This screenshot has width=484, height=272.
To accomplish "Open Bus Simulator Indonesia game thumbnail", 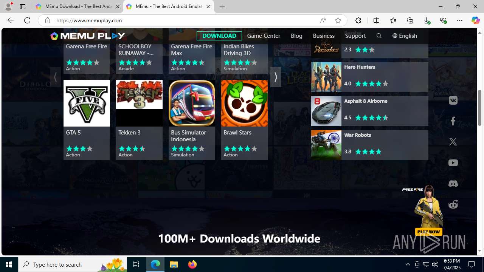I will (192, 103).
